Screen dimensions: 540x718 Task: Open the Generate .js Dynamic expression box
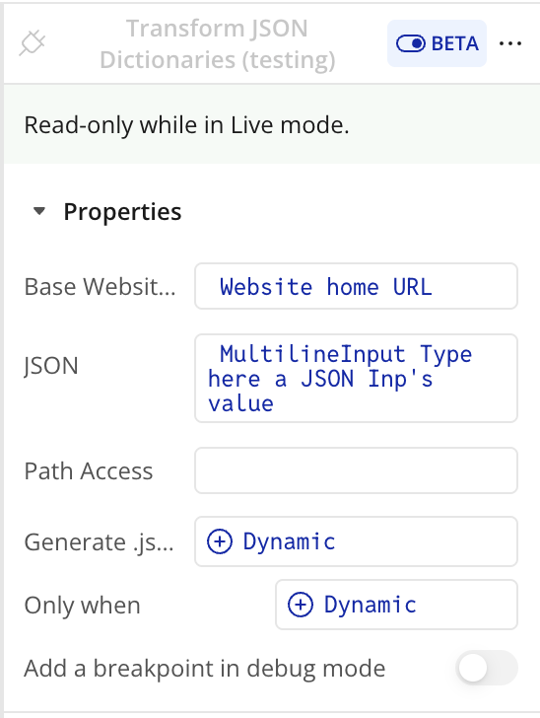coord(356,541)
